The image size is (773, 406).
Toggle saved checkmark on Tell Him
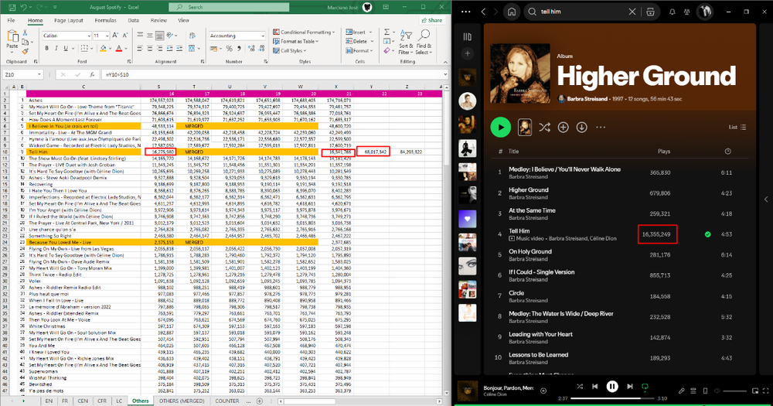coord(707,234)
